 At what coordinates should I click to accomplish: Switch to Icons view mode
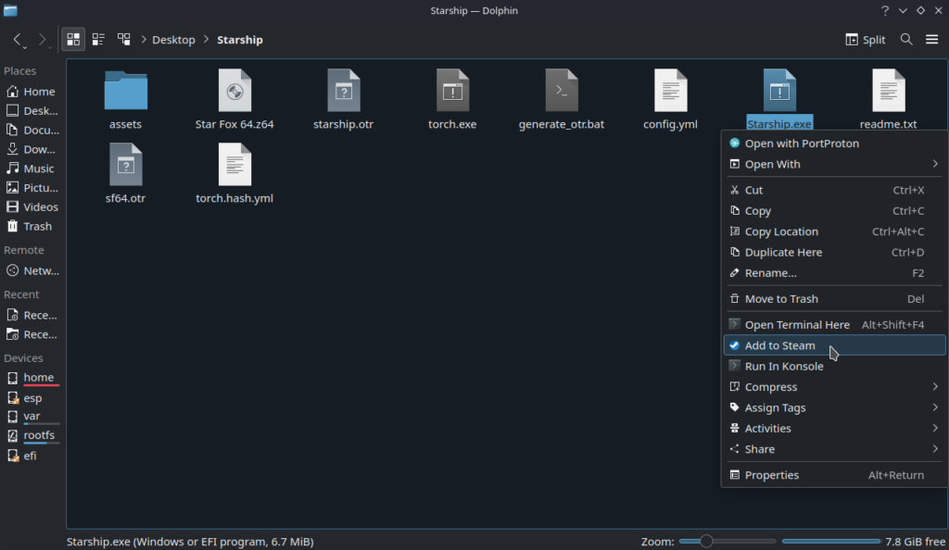coord(73,40)
